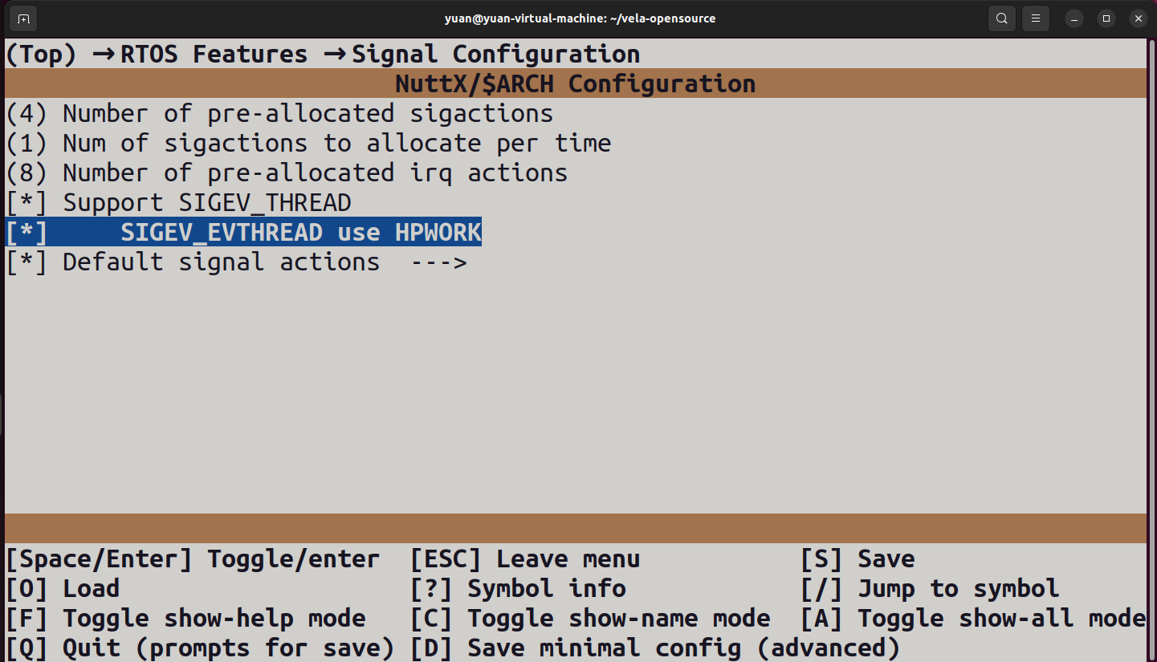Expand Default signal actions submenu arrow
This screenshot has height=662, width=1157.
click(x=438, y=262)
